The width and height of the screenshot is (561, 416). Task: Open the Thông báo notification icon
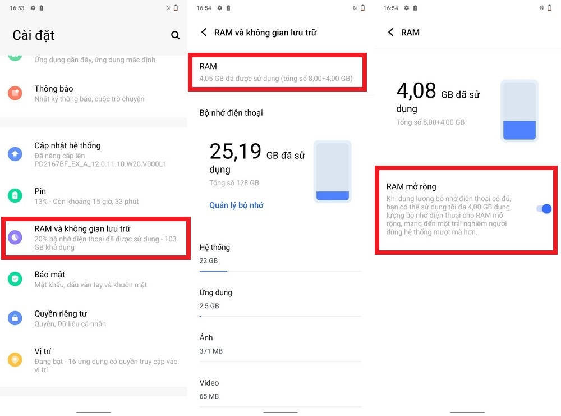coord(15,93)
